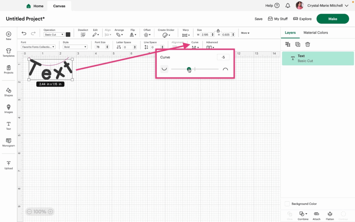The image size is (355, 222).
Task: Click the Attach tool
Action: click(x=317, y=215)
